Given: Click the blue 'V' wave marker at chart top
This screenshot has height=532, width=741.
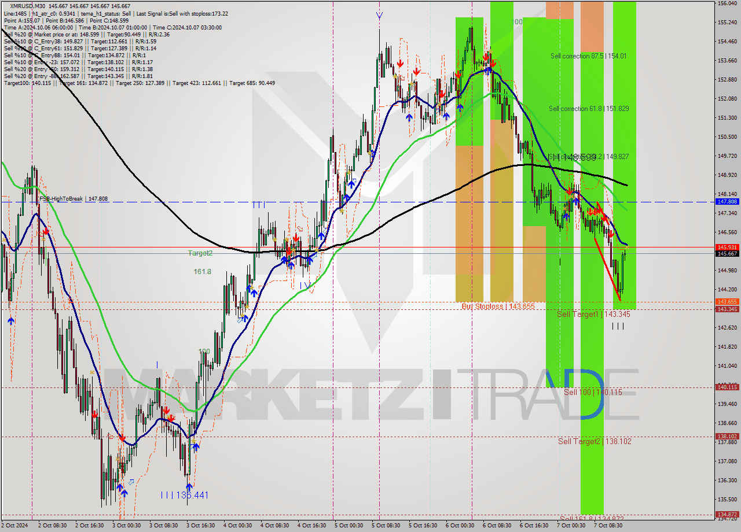Looking at the screenshot, I should click(379, 16).
